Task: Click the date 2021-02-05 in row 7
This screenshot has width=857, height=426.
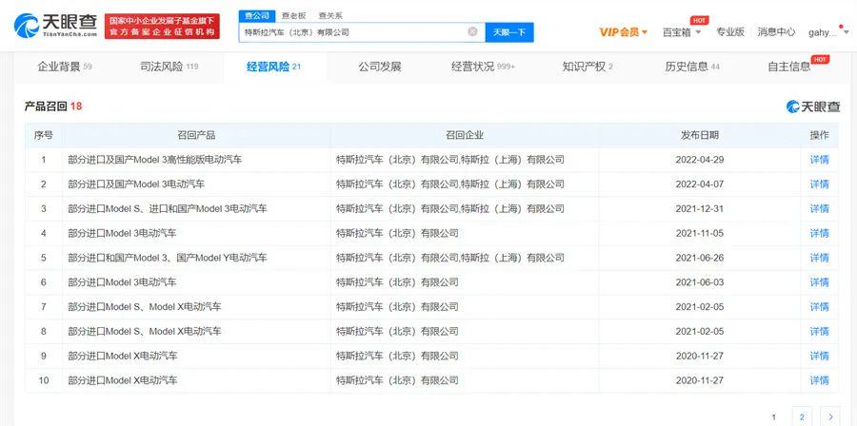Action: point(700,307)
